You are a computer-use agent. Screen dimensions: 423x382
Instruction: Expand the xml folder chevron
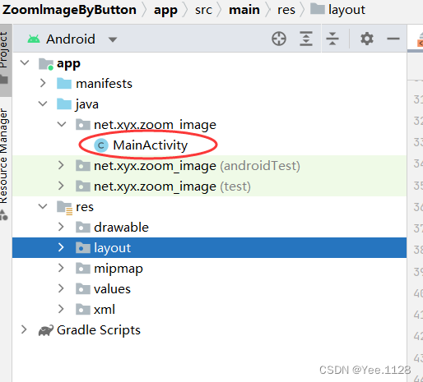[x=61, y=309]
